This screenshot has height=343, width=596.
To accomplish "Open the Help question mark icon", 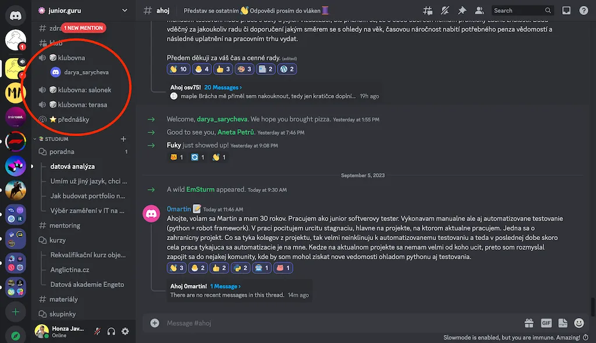I will pos(583,10).
